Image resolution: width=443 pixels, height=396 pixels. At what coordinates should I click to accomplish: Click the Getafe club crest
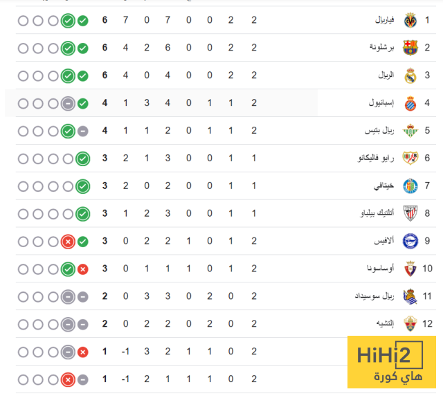410,186
